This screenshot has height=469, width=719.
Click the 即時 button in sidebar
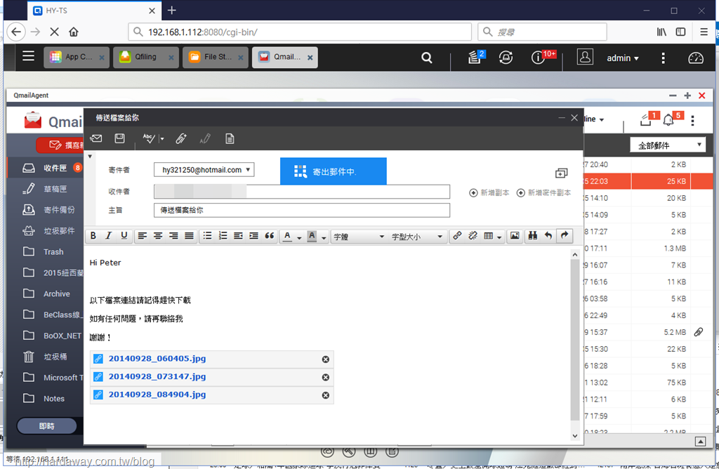[47, 426]
